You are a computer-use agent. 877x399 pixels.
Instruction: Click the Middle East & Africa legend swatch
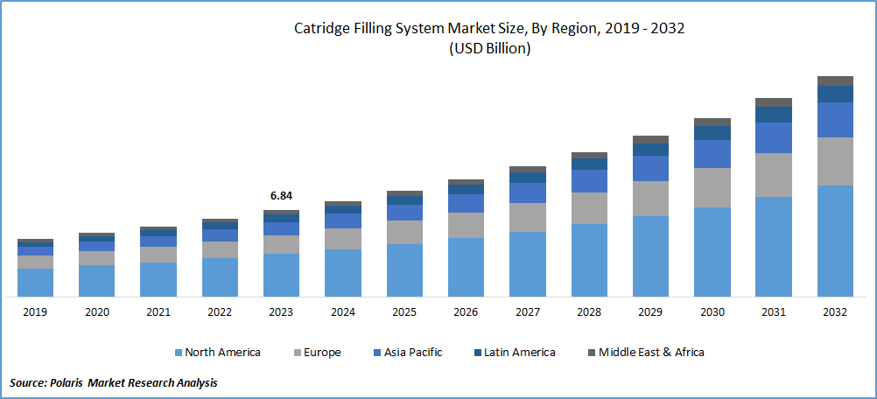pyautogui.click(x=591, y=353)
